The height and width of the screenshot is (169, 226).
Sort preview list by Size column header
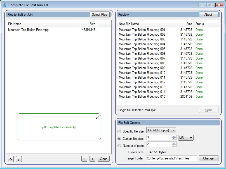click(186, 24)
